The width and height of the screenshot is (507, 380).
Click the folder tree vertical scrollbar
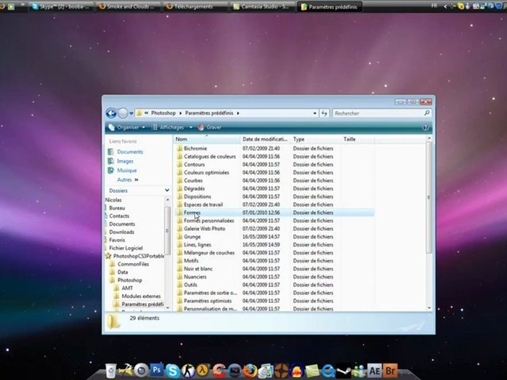(x=167, y=230)
